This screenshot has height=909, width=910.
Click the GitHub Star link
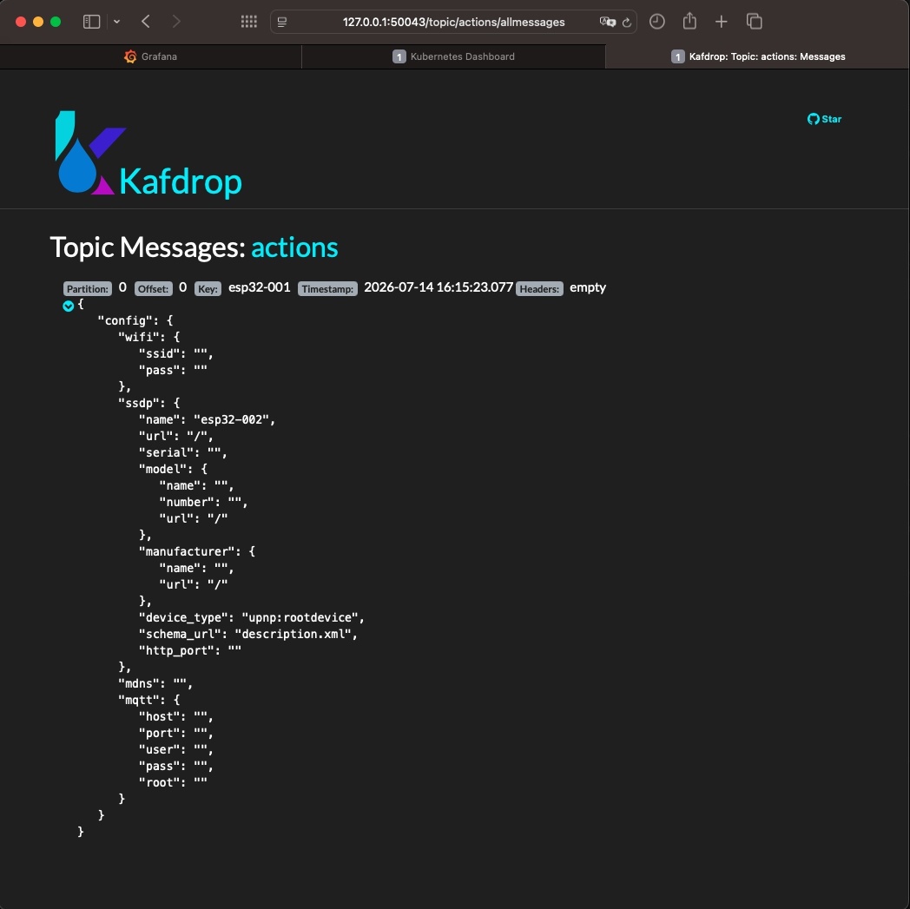824,119
